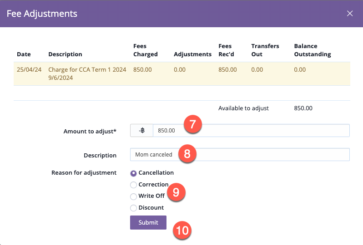The image size is (363, 245).
Task: Click the red number 8 marker
Action: [187, 154]
